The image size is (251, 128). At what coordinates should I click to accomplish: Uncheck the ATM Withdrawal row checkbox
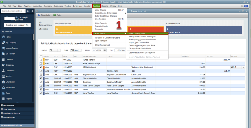[41, 67]
